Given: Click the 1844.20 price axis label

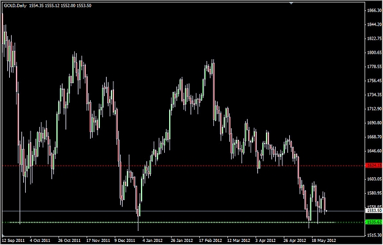Looking at the screenshot, I should tap(374, 24).
